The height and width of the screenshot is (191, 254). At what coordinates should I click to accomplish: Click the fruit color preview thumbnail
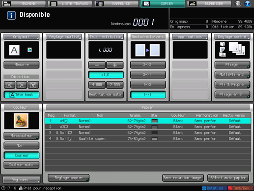(x=21, y=121)
